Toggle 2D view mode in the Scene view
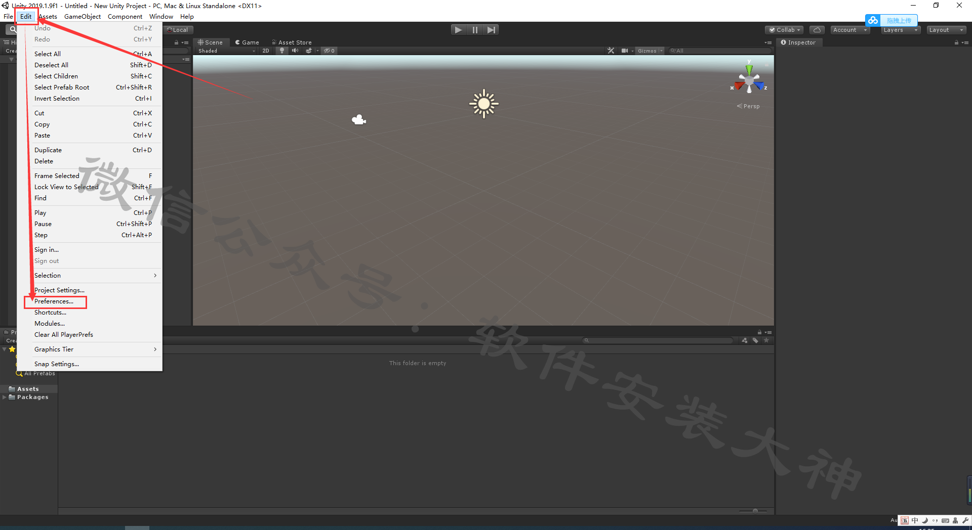Viewport: 972px width, 530px height. point(266,51)
